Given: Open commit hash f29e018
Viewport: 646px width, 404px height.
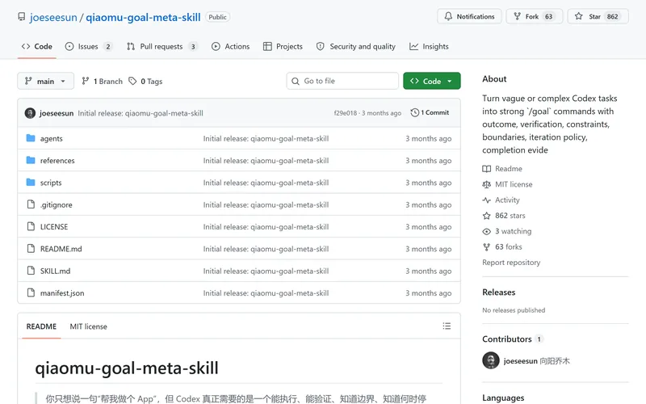Looking at the screenshot, I should pyautogui.click(x=346, y=113).
